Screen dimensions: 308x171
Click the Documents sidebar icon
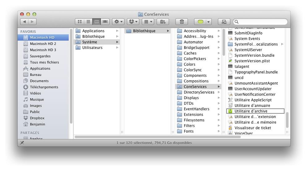click(x=25, y=81)
